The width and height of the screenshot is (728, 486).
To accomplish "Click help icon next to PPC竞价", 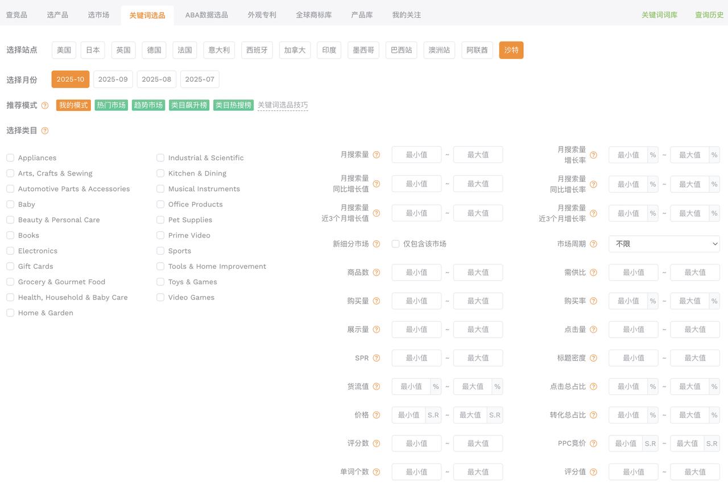I will (x=593, y=443).
